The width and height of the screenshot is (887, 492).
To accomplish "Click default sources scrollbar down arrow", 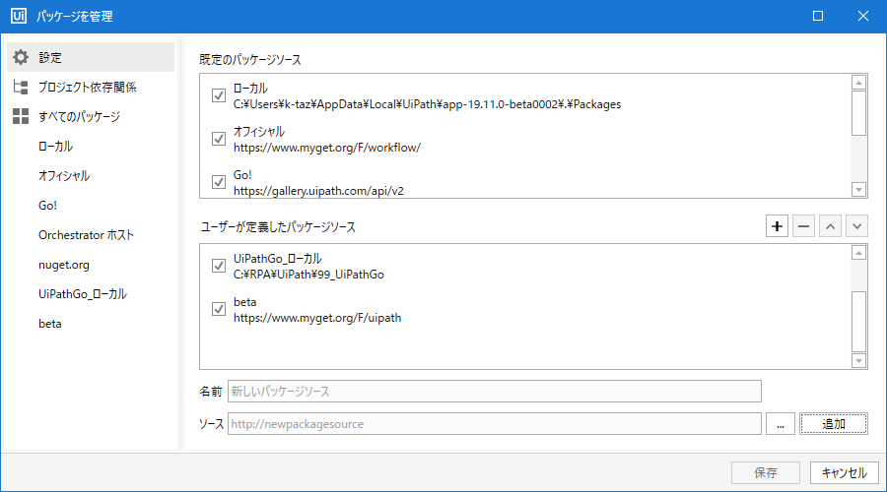I will click(858, 190).
